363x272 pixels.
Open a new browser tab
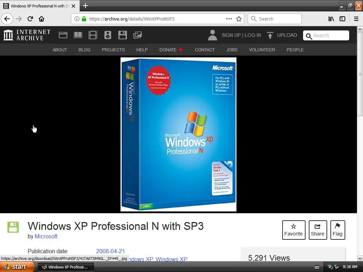tap(85, 6)
